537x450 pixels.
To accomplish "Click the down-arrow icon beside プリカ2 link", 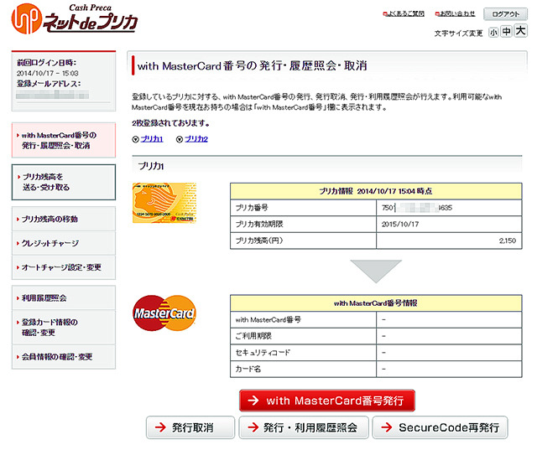I will coord(180,139).
